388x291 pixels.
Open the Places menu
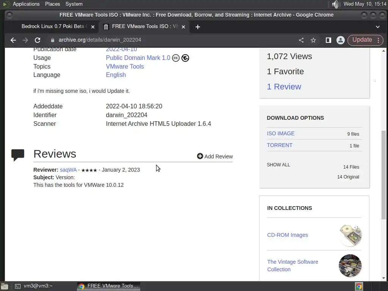pyautogui.click(x=52, y=4)
